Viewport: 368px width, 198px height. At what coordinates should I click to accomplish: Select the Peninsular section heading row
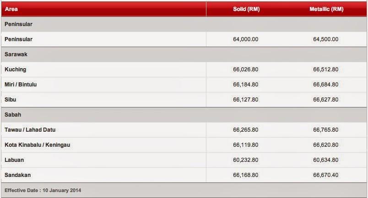184,24
